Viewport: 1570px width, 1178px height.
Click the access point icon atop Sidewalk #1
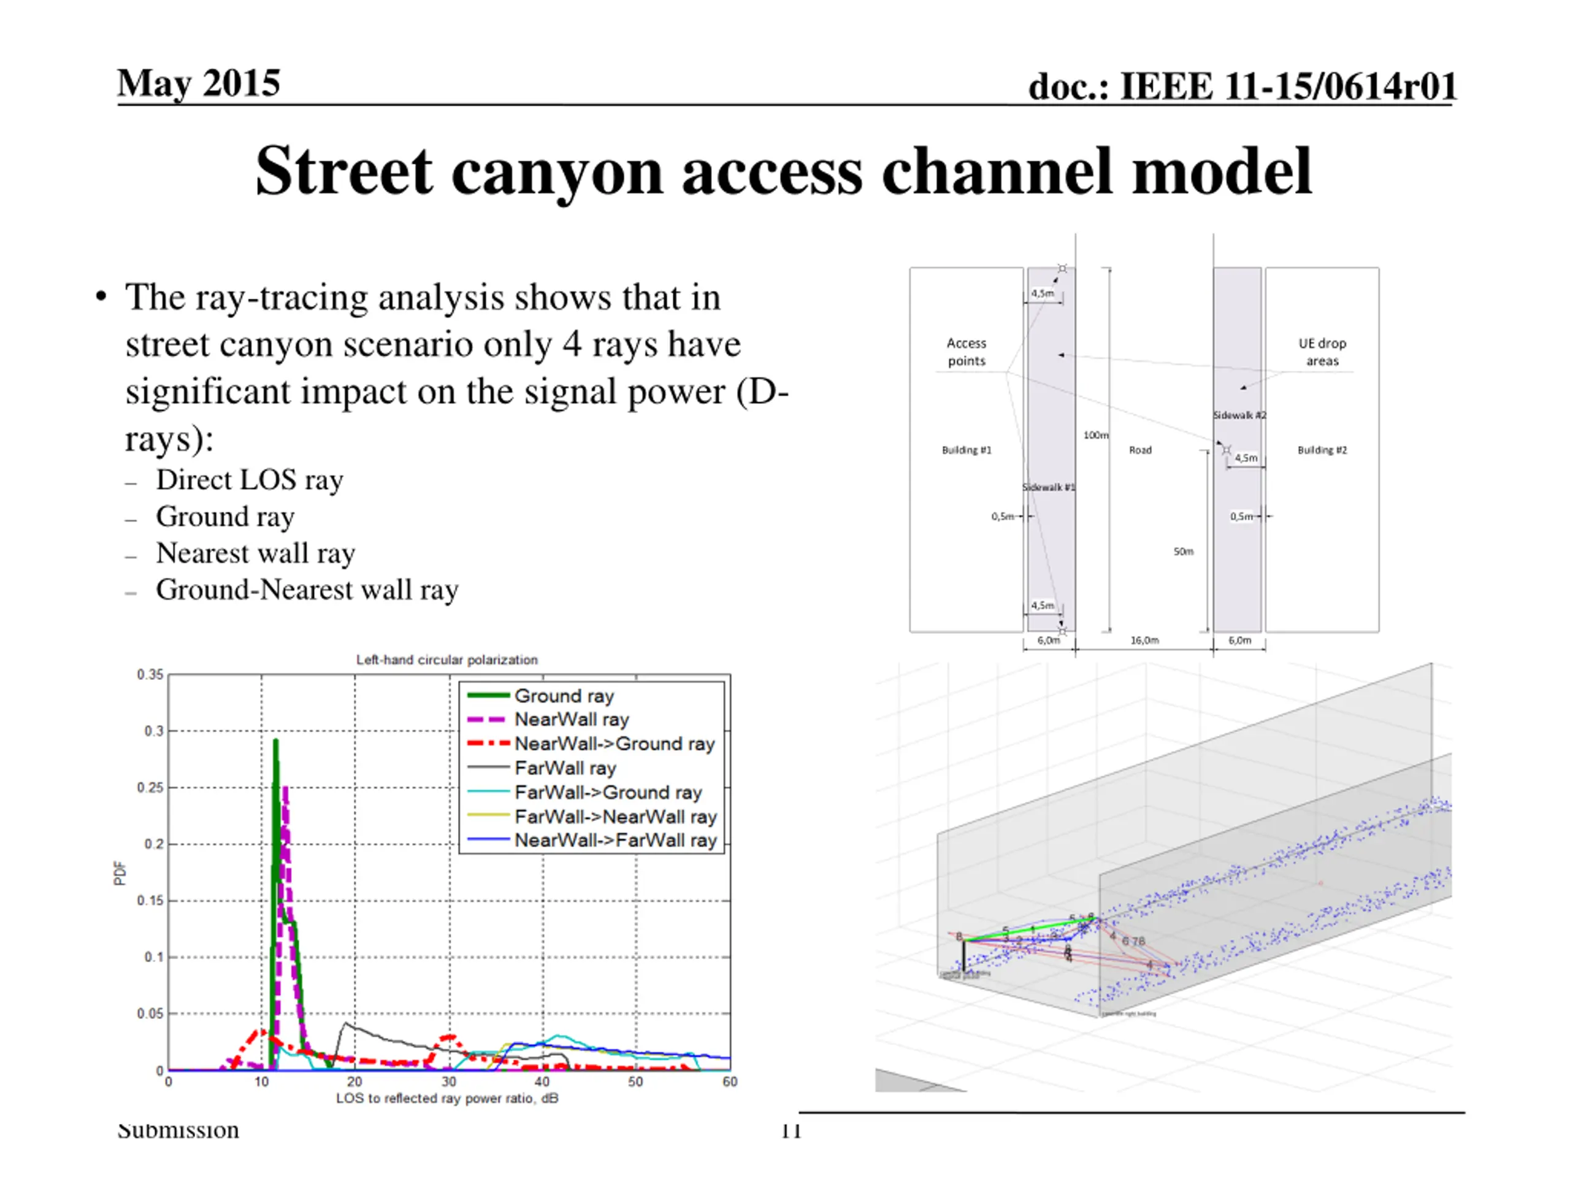(1063, 268)
